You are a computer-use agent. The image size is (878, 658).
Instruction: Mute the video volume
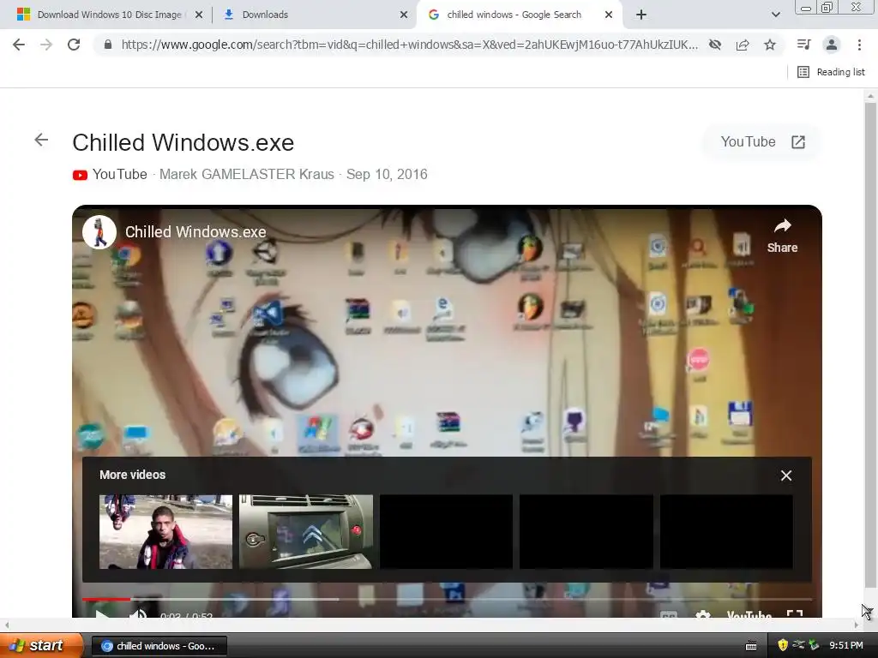click(x=138, y=613)
